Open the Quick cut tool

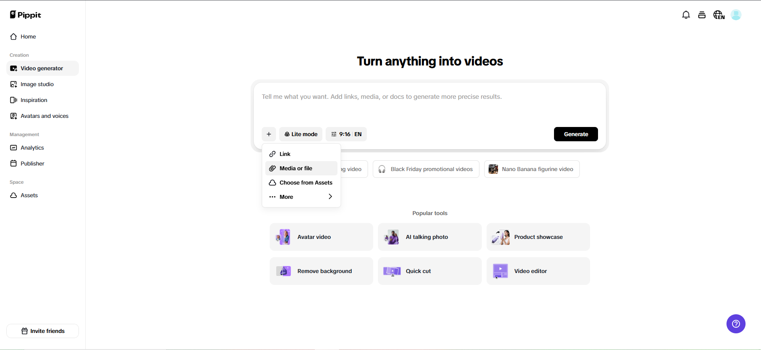(x=429, y=271)
